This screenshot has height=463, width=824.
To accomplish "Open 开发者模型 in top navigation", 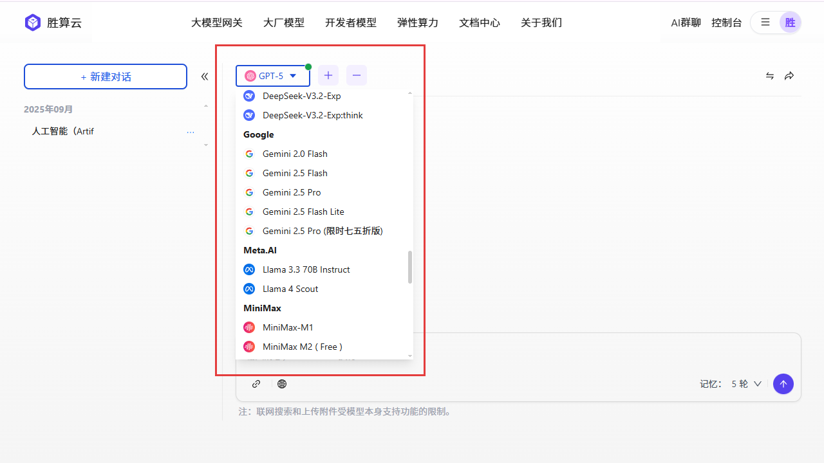I will 351,23.
